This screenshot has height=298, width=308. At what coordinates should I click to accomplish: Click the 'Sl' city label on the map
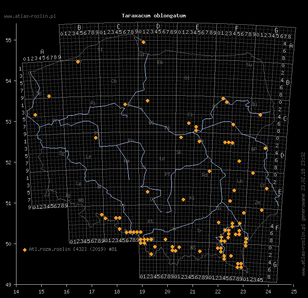click(100, 49)
